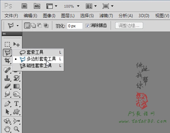Open the 图像(I) menu
The height and width of the screenshot is (133, 170).
pos(49,15)
